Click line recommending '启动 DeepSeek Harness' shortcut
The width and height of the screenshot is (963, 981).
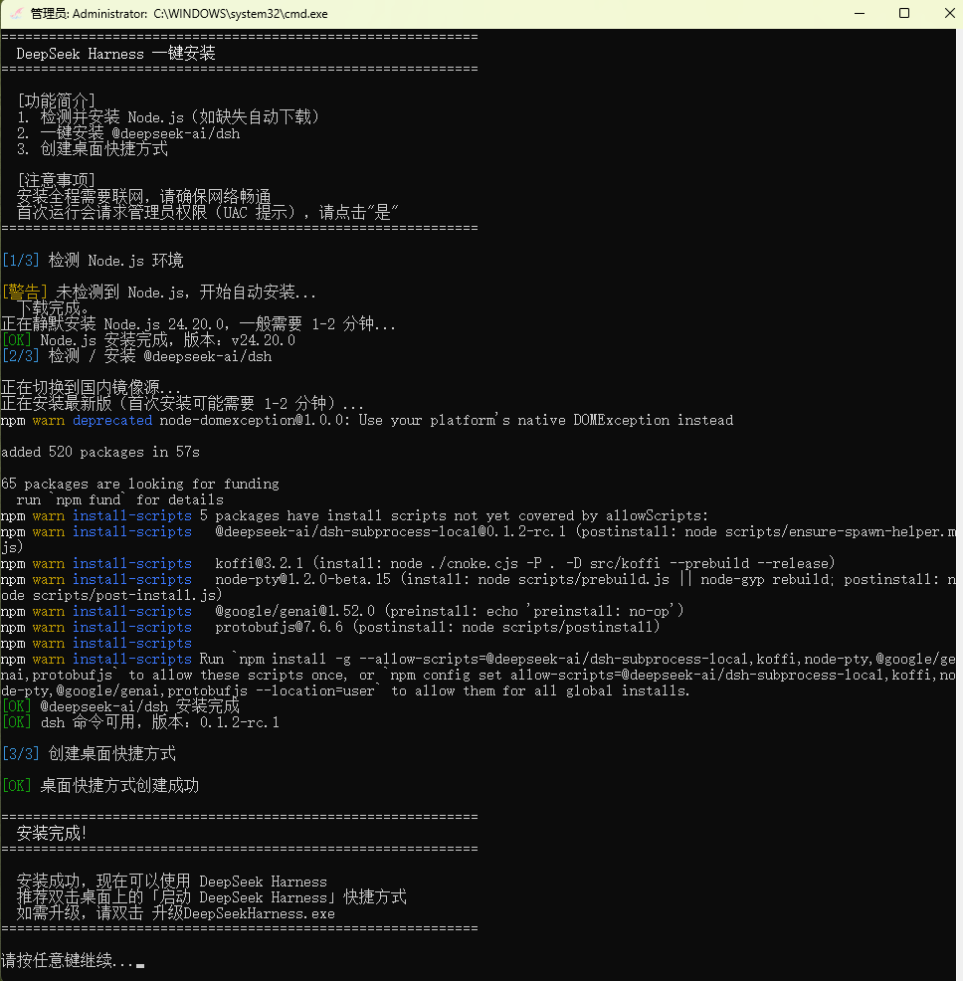pyautogui.click(x=212, y=897)
